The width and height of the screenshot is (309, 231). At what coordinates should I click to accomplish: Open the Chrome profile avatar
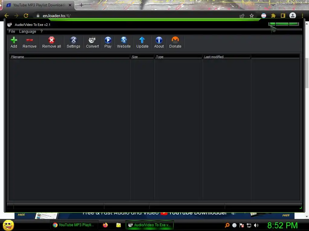(x=293, y=15)
